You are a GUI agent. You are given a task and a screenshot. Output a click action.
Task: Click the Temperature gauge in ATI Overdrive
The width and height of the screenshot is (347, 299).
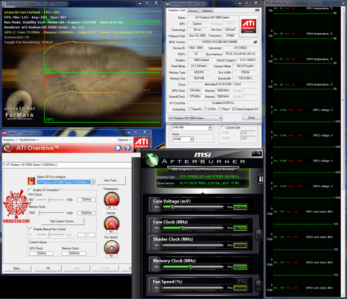pos(111,199)
